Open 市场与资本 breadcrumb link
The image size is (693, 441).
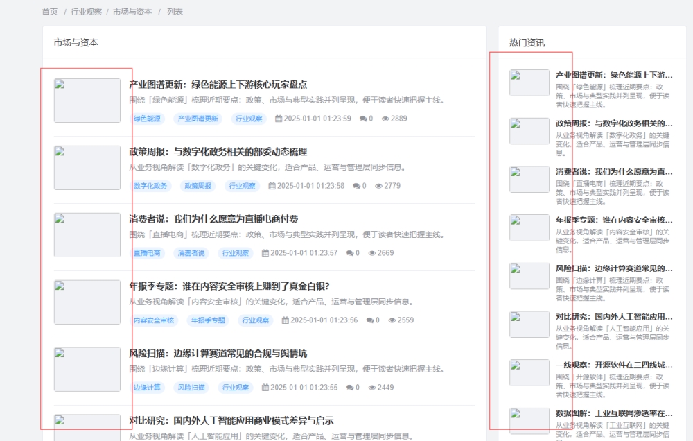tap(132, 12)
